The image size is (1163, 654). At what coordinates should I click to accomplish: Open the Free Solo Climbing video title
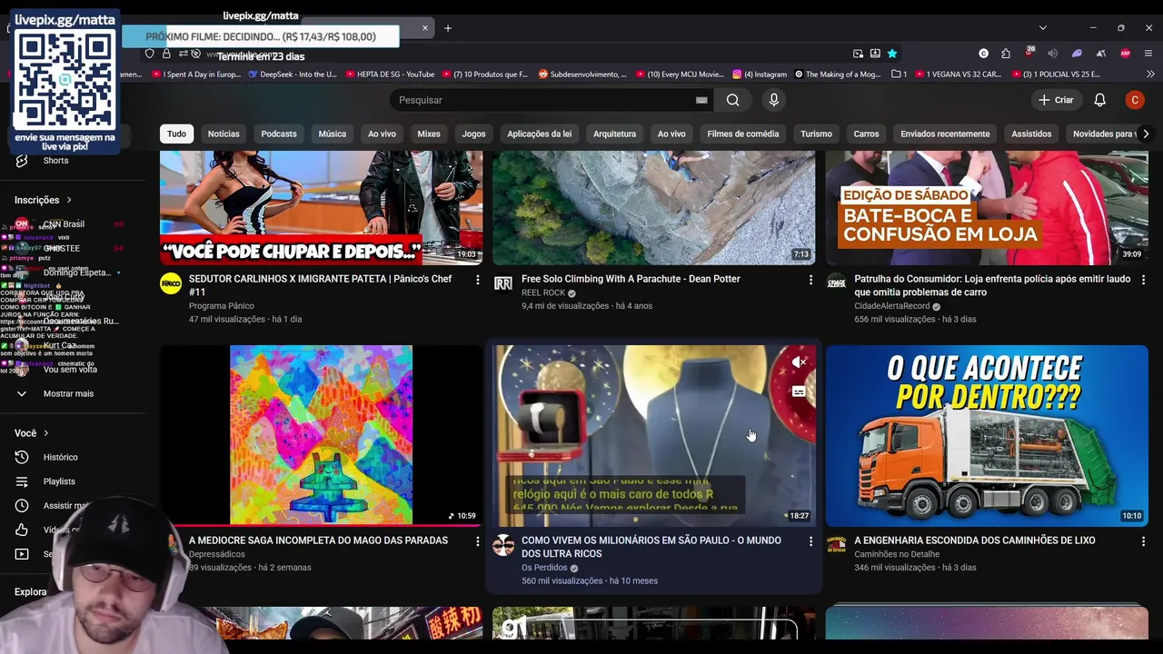631,279
